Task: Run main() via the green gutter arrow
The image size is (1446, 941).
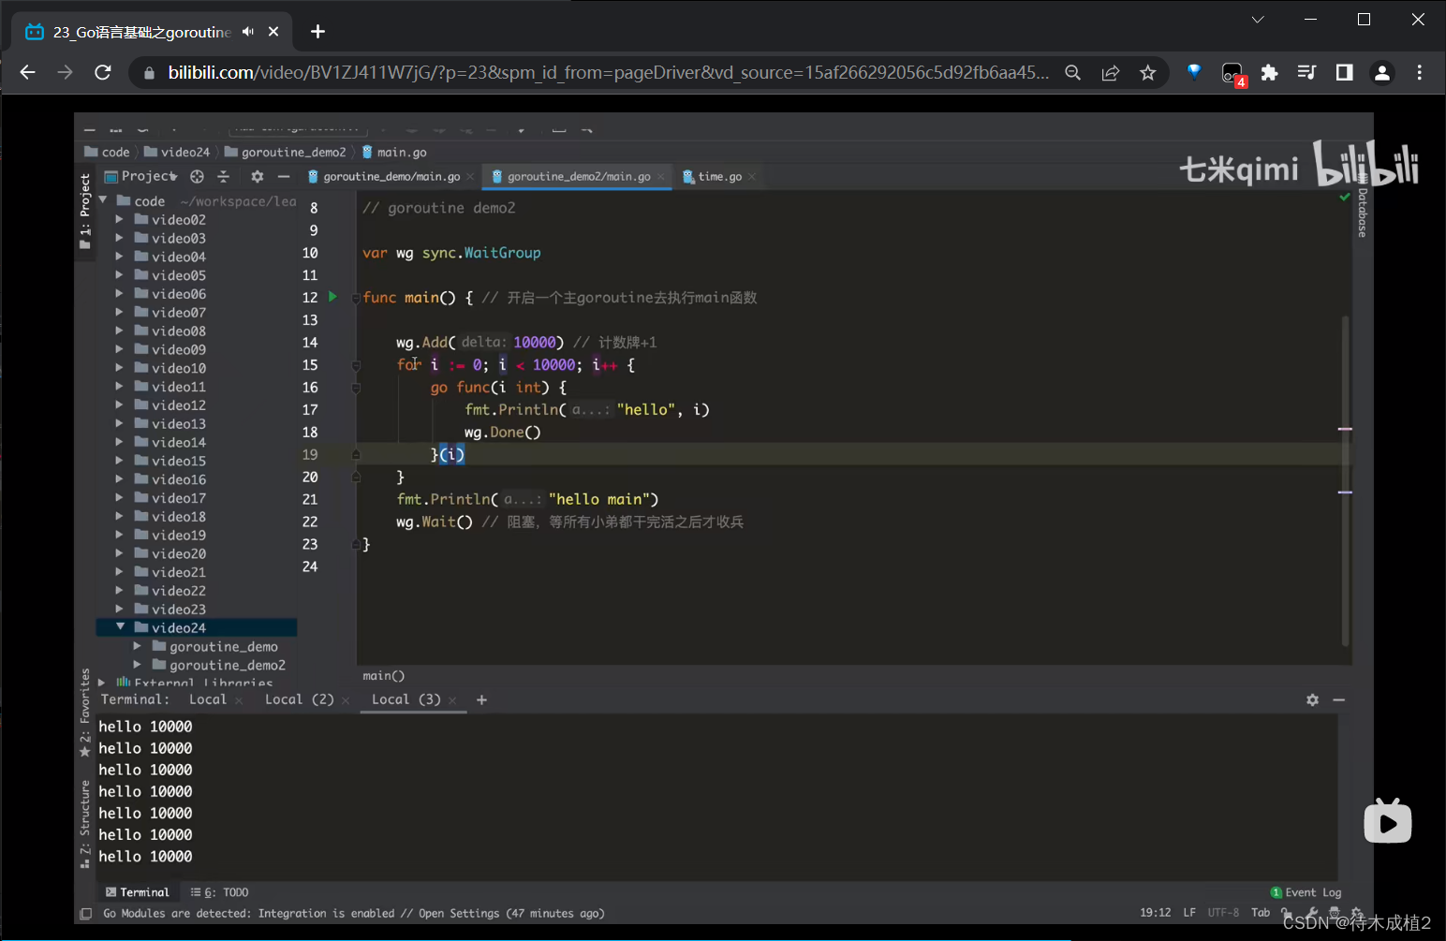Action: 332,297
